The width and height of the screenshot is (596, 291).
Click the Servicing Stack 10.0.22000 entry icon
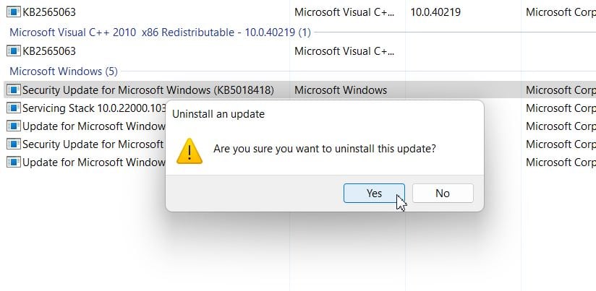click(x=13, y=108)
